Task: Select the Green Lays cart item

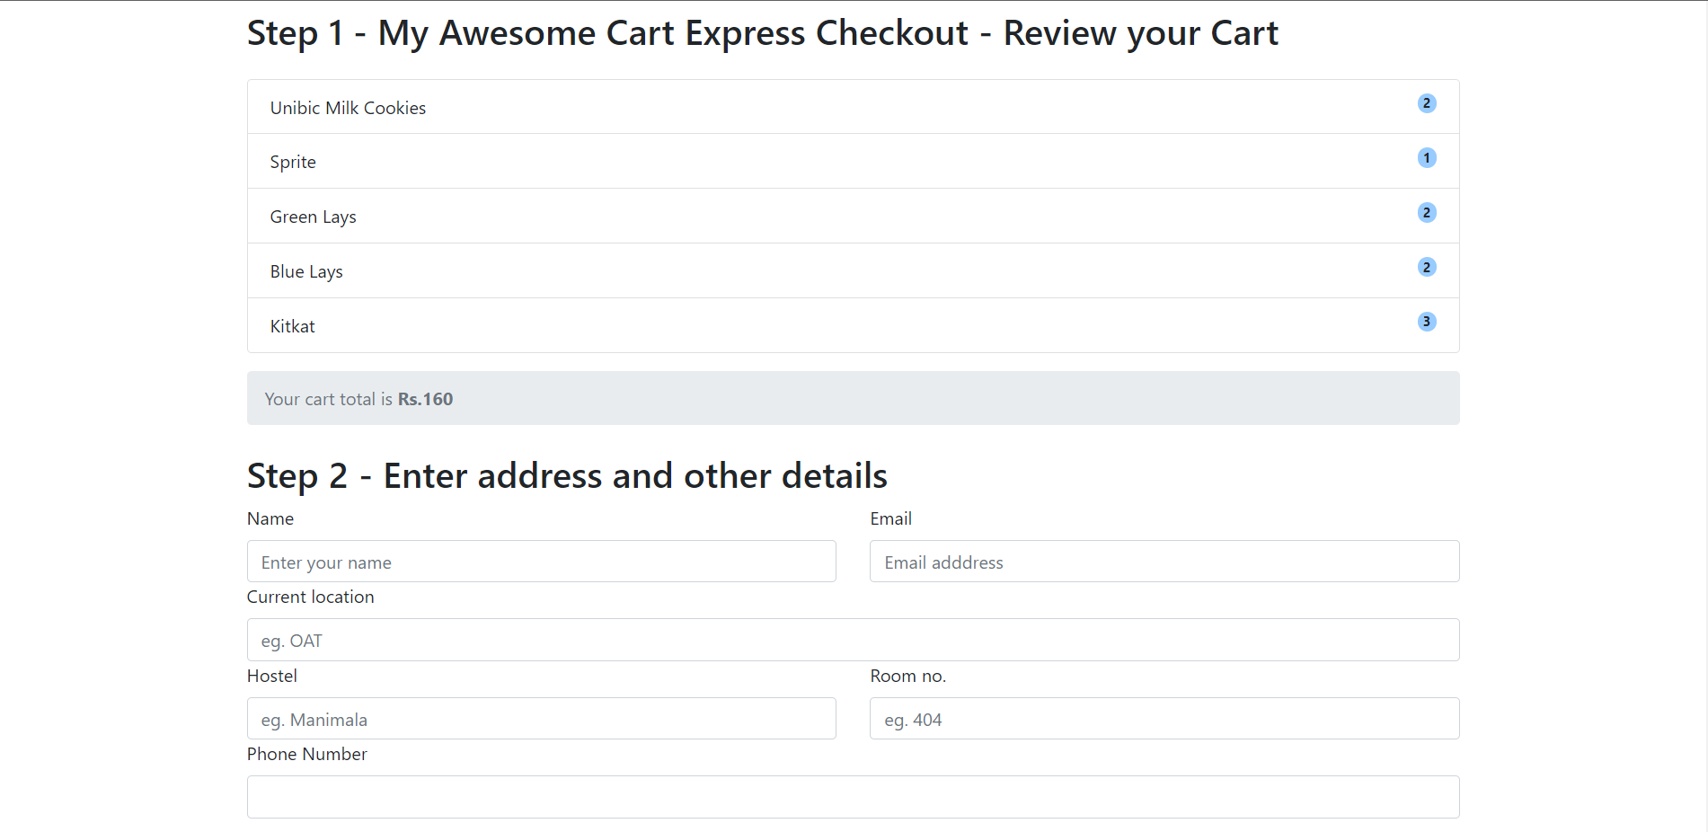Action: pos(854,216)
